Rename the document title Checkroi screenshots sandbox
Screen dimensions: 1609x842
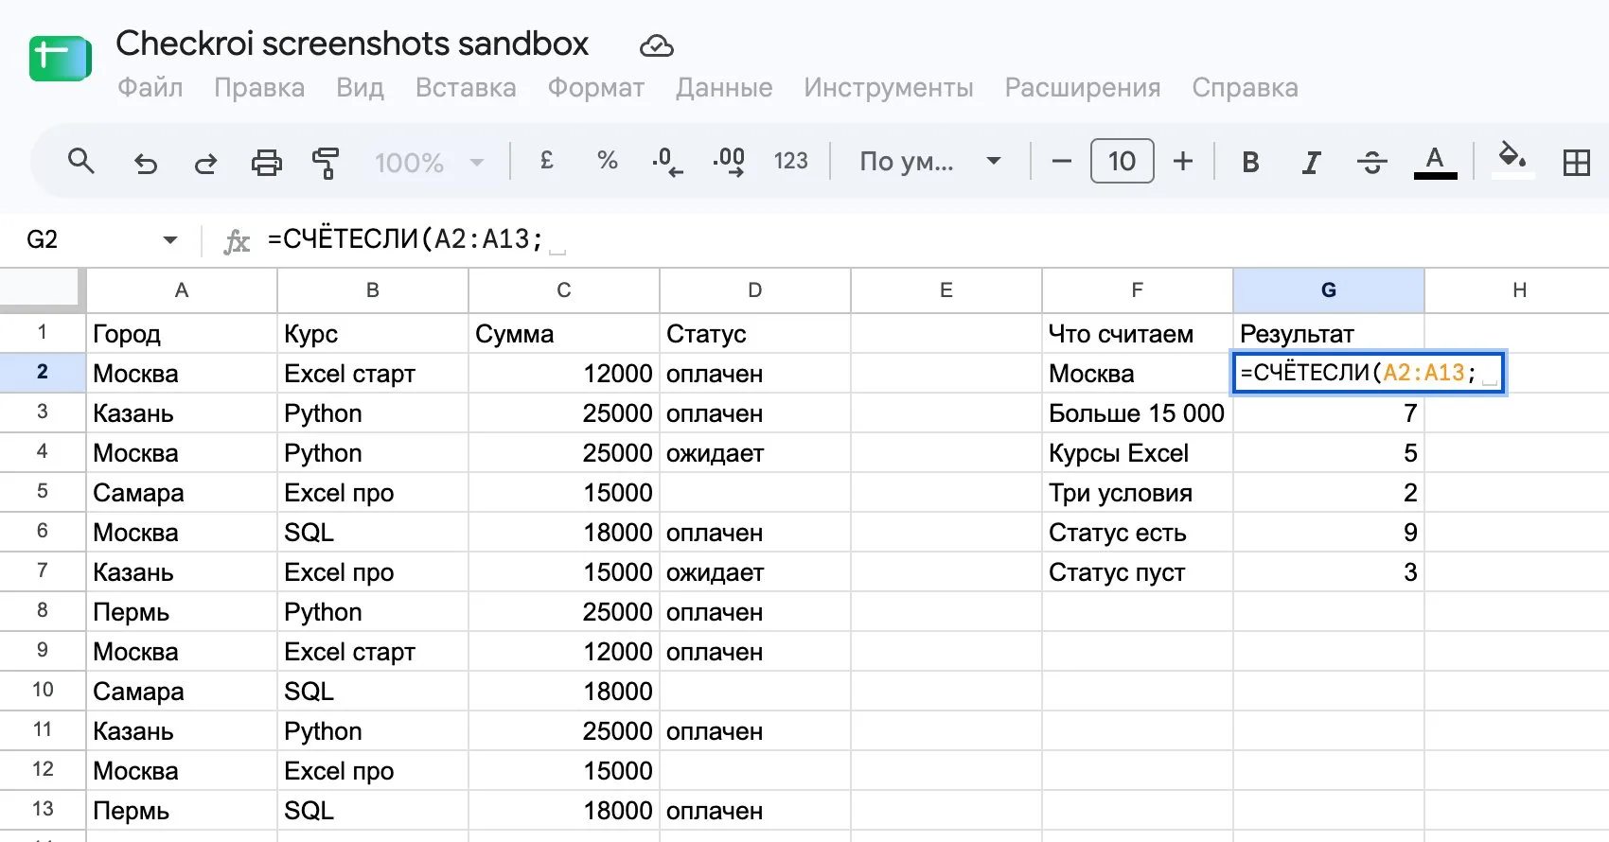(352, 44)
